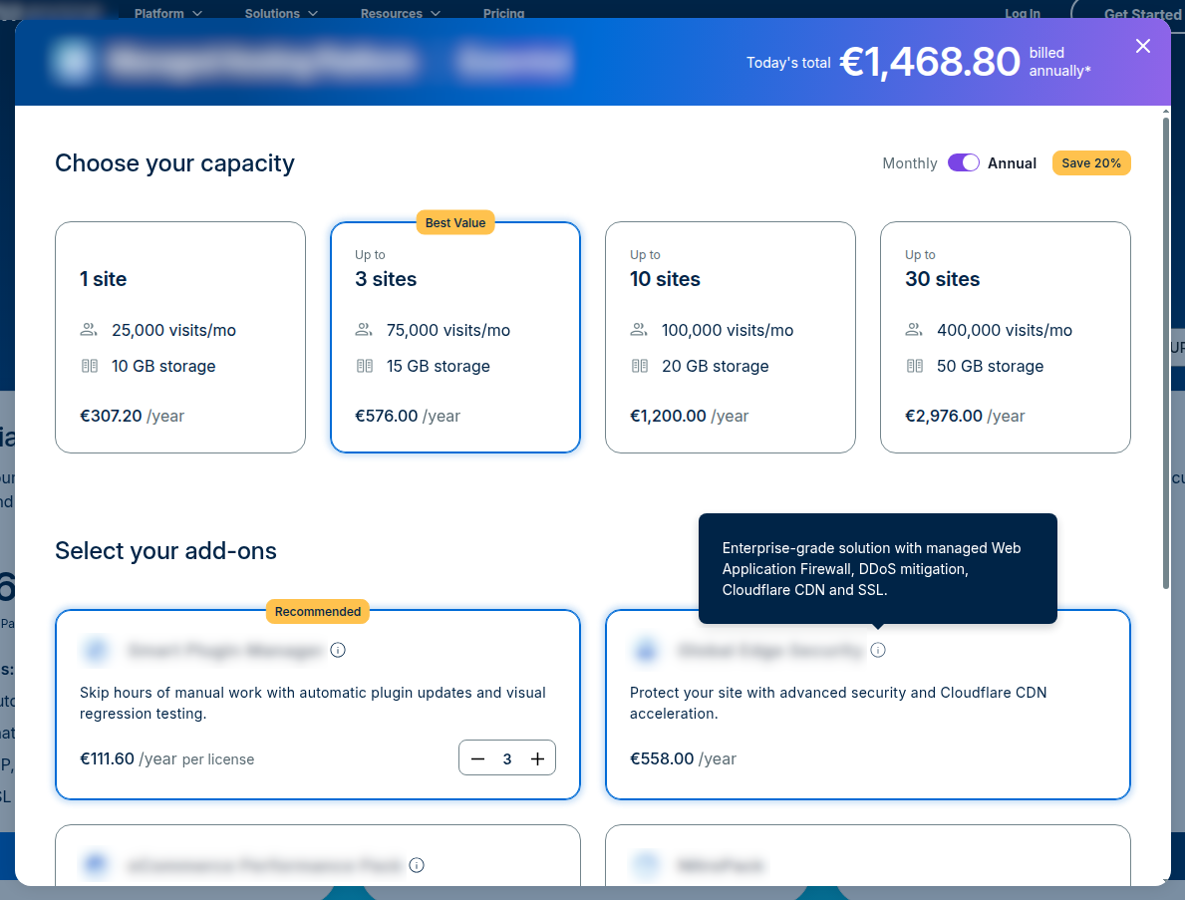Select the 1 site capacity card

pyautogui.click(x=179, y=337)
